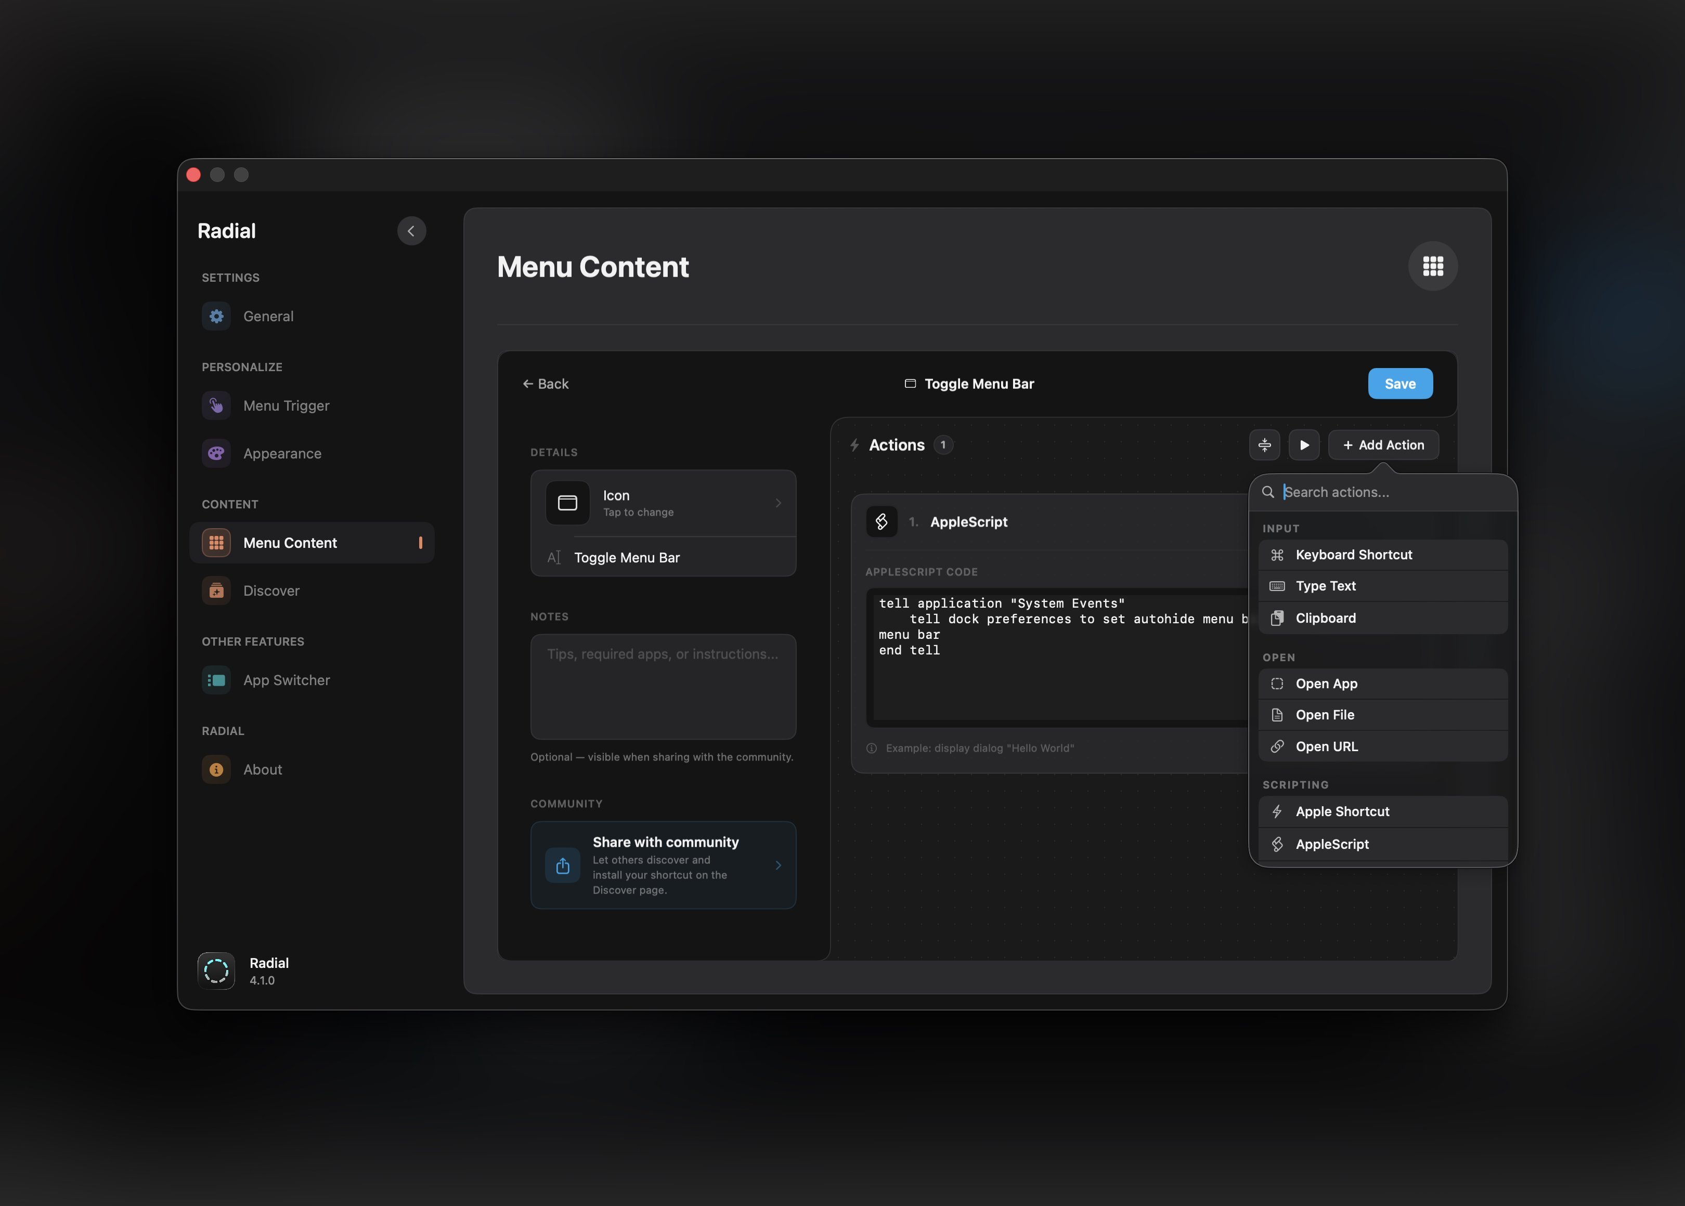The width and height of the screenshot is (1685, 1206).
Task: Click the share icon in the community card
Action: pyautogui.click(x=562, y=865)
